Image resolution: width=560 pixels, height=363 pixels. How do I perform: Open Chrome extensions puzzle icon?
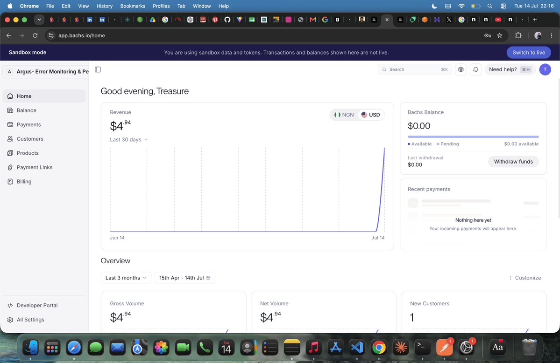point(518,35)
